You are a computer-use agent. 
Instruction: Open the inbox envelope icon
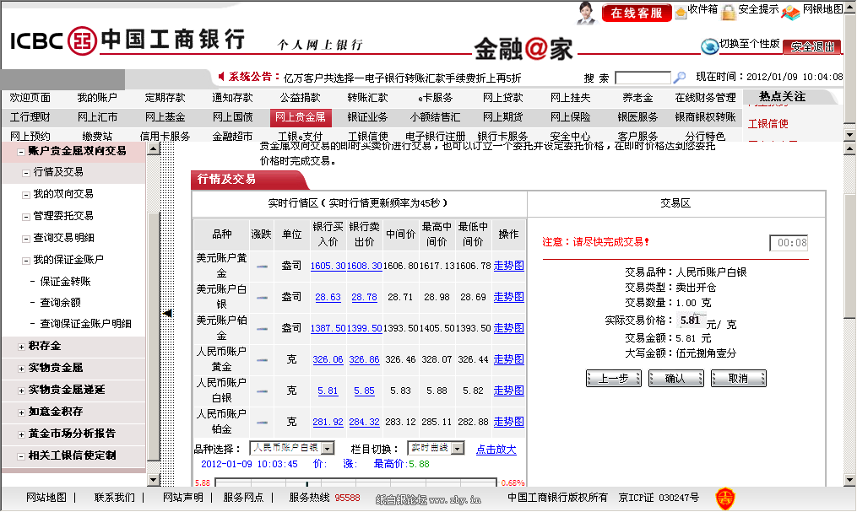(x=681, y=13)
